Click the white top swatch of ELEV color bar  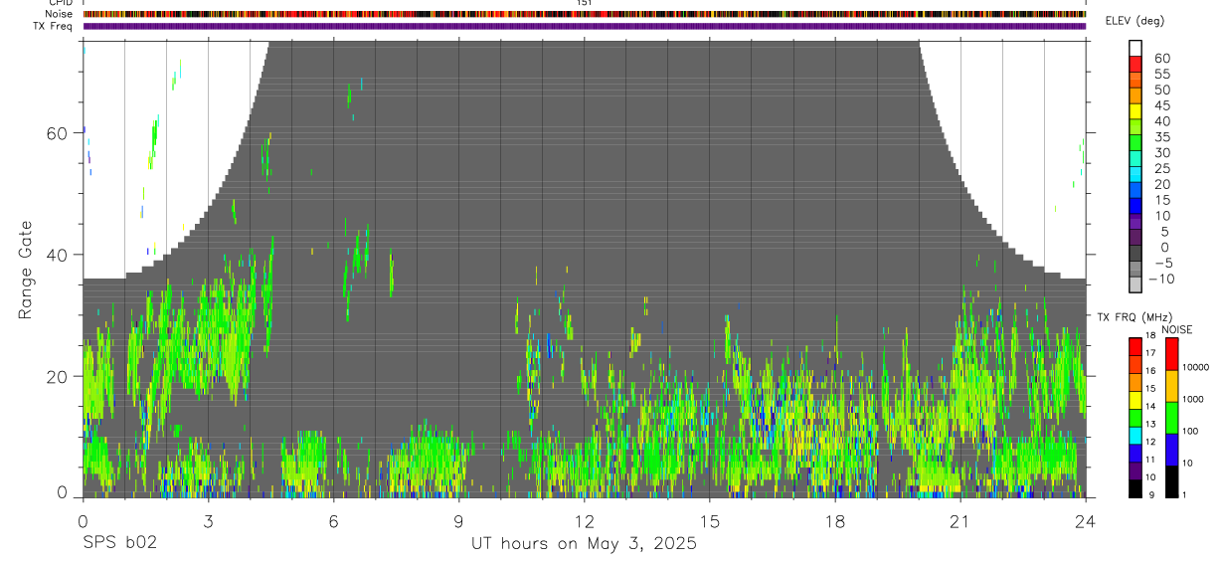click(1135, 48)
